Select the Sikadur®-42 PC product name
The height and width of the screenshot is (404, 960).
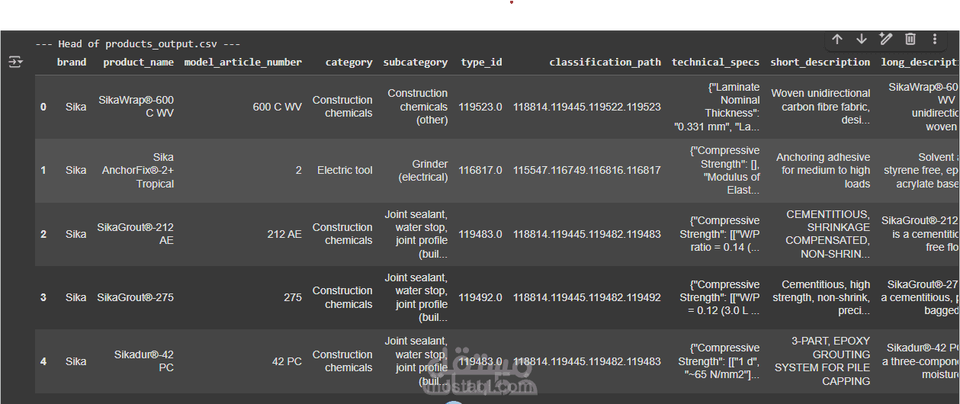(x=144, y=361)
